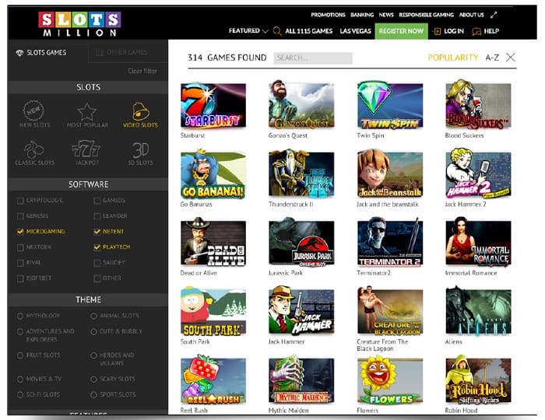The image size is (545, 420).
Task: Open the Log In door icon link
Action: pos(436,31)
